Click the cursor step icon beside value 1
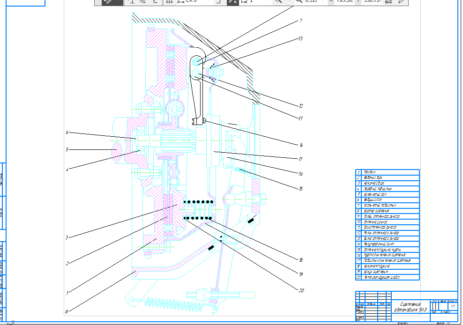 244,1
